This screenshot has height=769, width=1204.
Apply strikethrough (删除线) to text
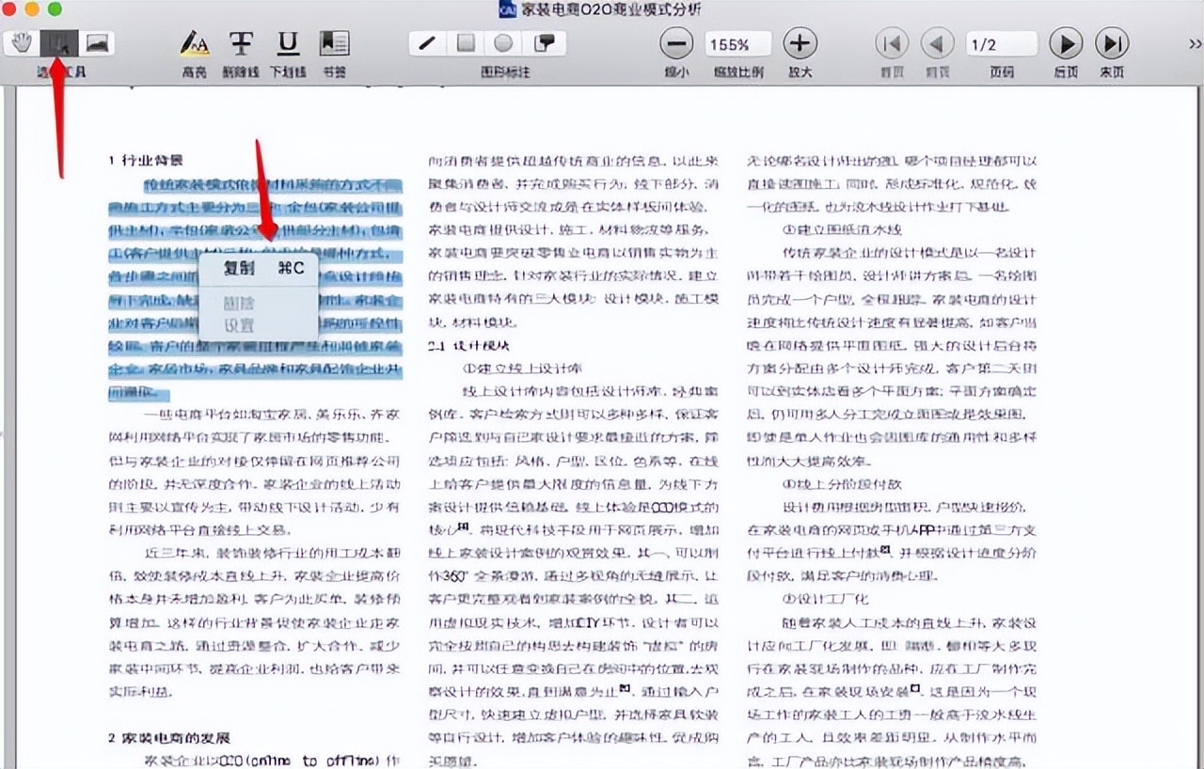point(241,43)
